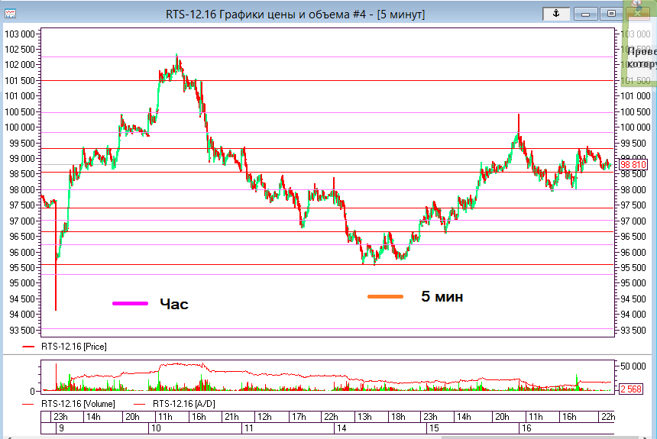Click the 23h time label under date 9
This screenshot has width=657, height=439.
61,417
